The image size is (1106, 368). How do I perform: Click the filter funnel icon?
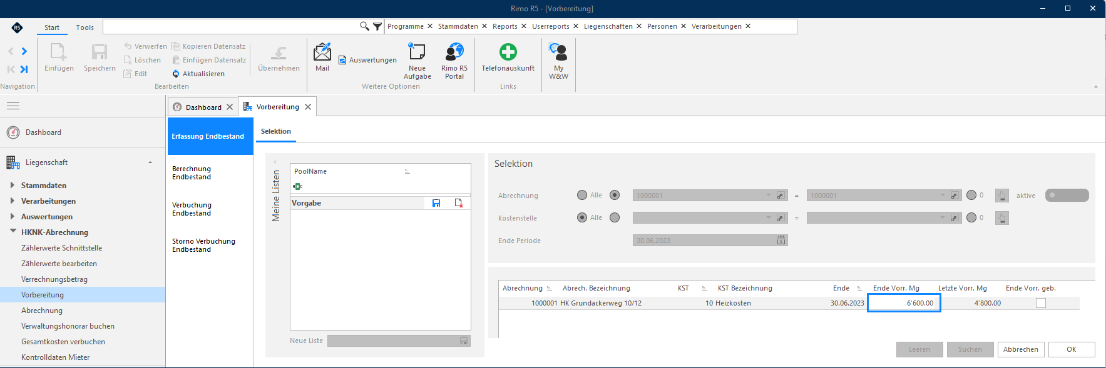(377, 26)
